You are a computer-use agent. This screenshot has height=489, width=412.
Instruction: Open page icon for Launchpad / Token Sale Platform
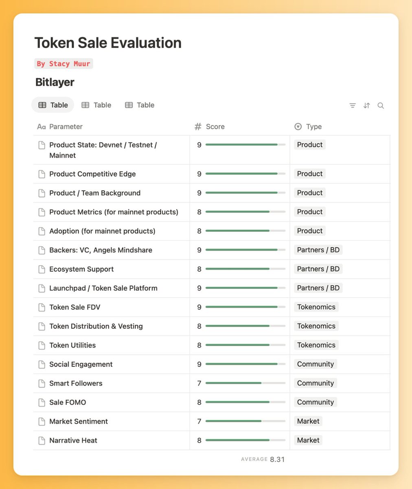(42, 288)
